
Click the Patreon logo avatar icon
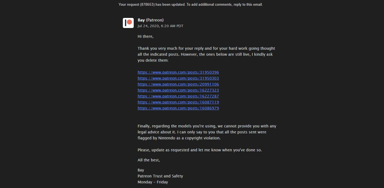(x=128, y=23)
